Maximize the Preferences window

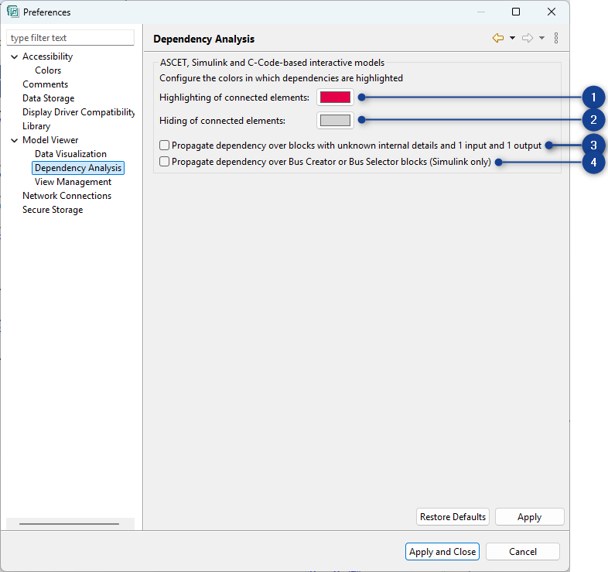(x=516, y=12)
